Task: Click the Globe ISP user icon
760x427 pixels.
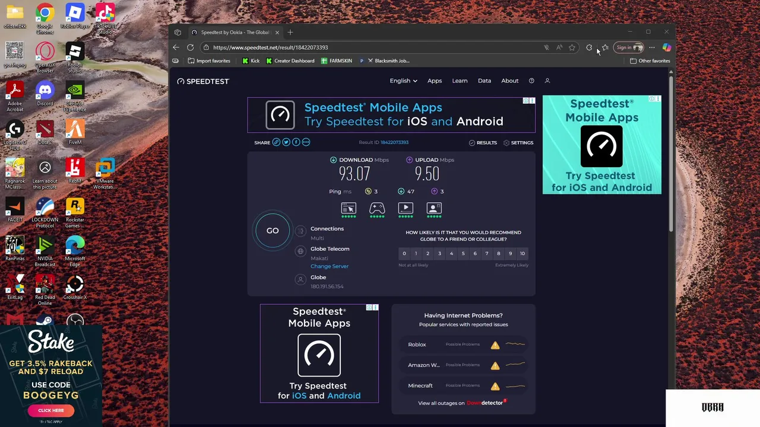Action: [300, 279]
